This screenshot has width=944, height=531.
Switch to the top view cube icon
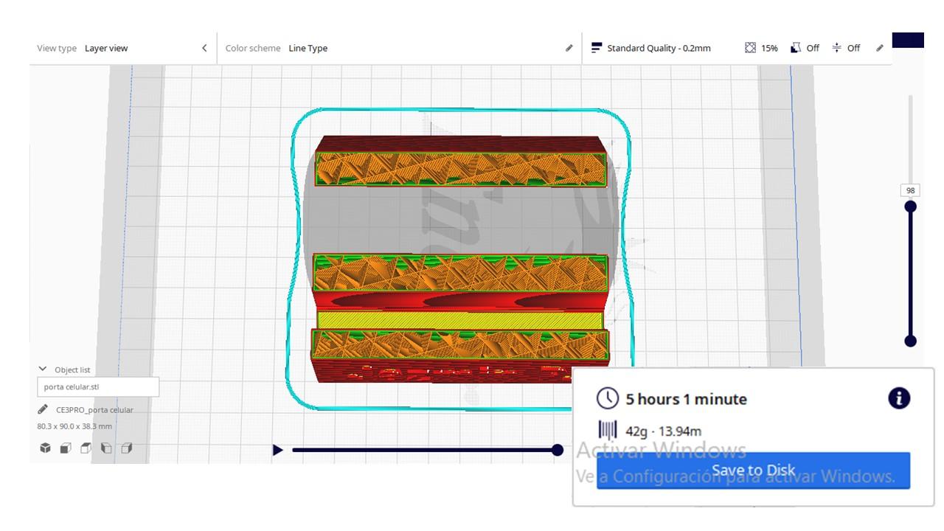point(86,448)
